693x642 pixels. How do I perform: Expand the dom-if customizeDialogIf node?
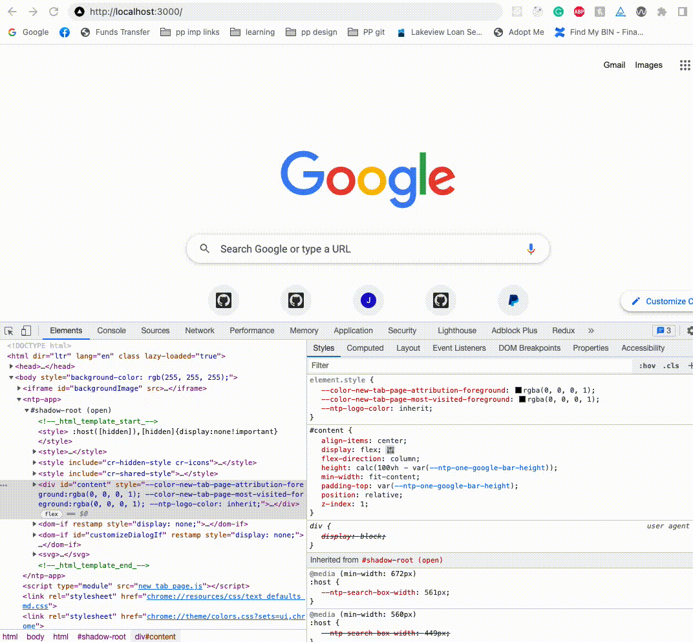coord(34,535)
